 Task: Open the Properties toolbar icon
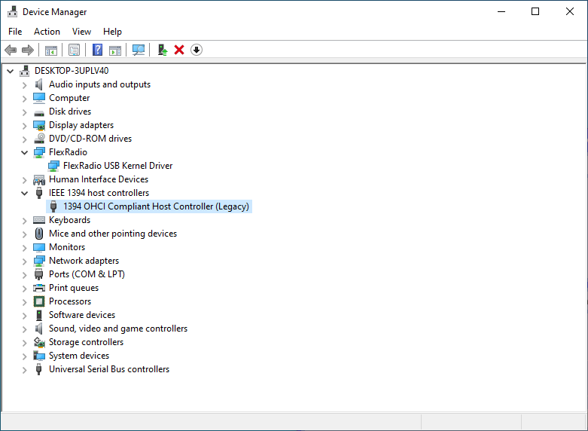pos(74,50)
